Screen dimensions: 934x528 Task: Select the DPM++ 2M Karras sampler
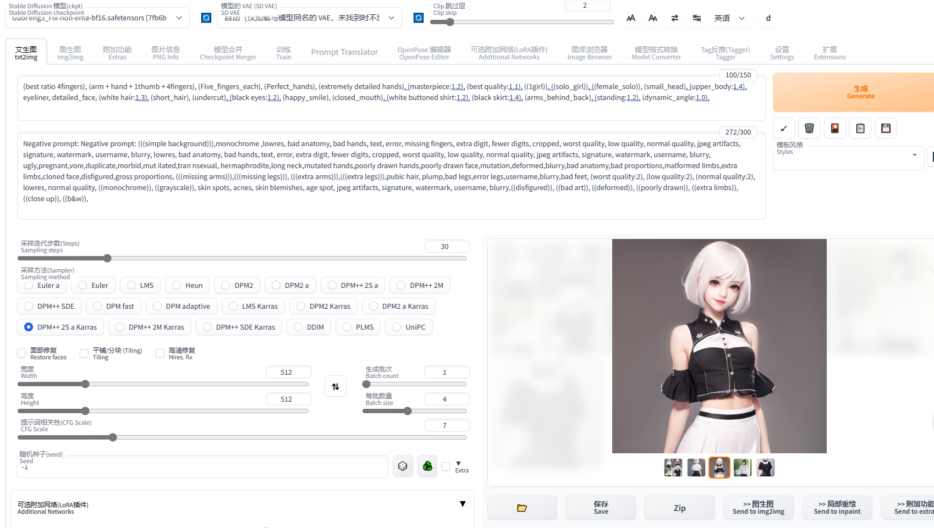150,327
